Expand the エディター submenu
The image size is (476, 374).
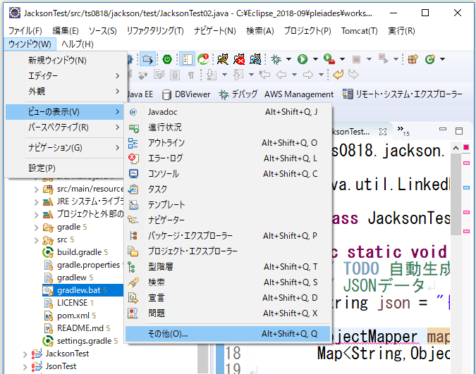[65, 76]
